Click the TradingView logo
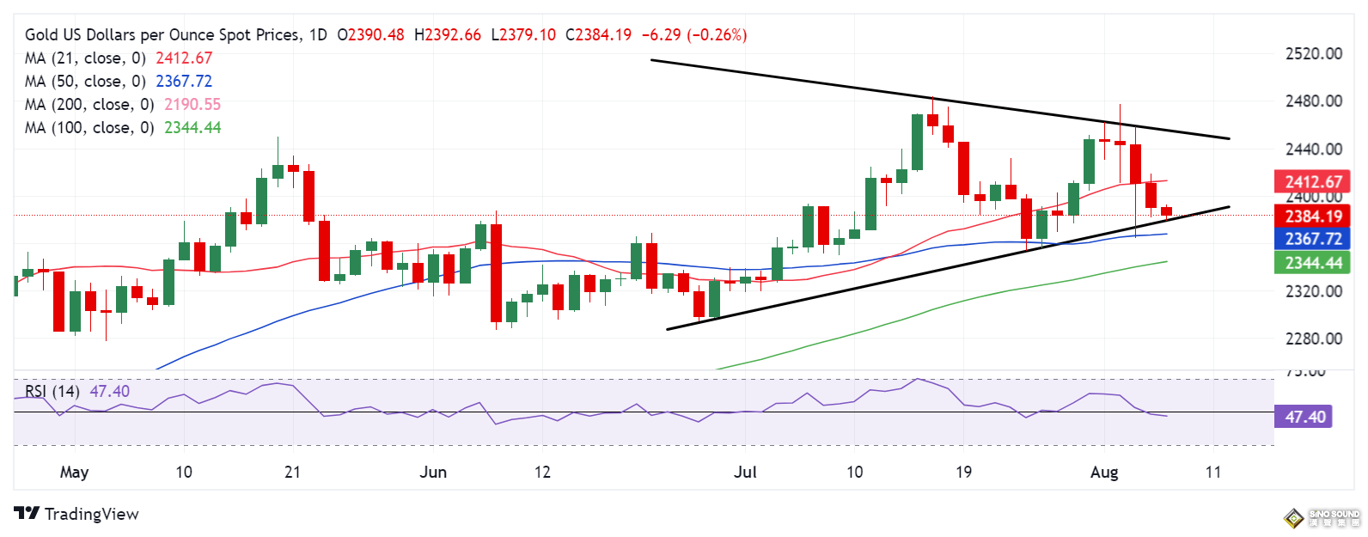This screenshot has width=1368, height=537. (x=76, y=514)
